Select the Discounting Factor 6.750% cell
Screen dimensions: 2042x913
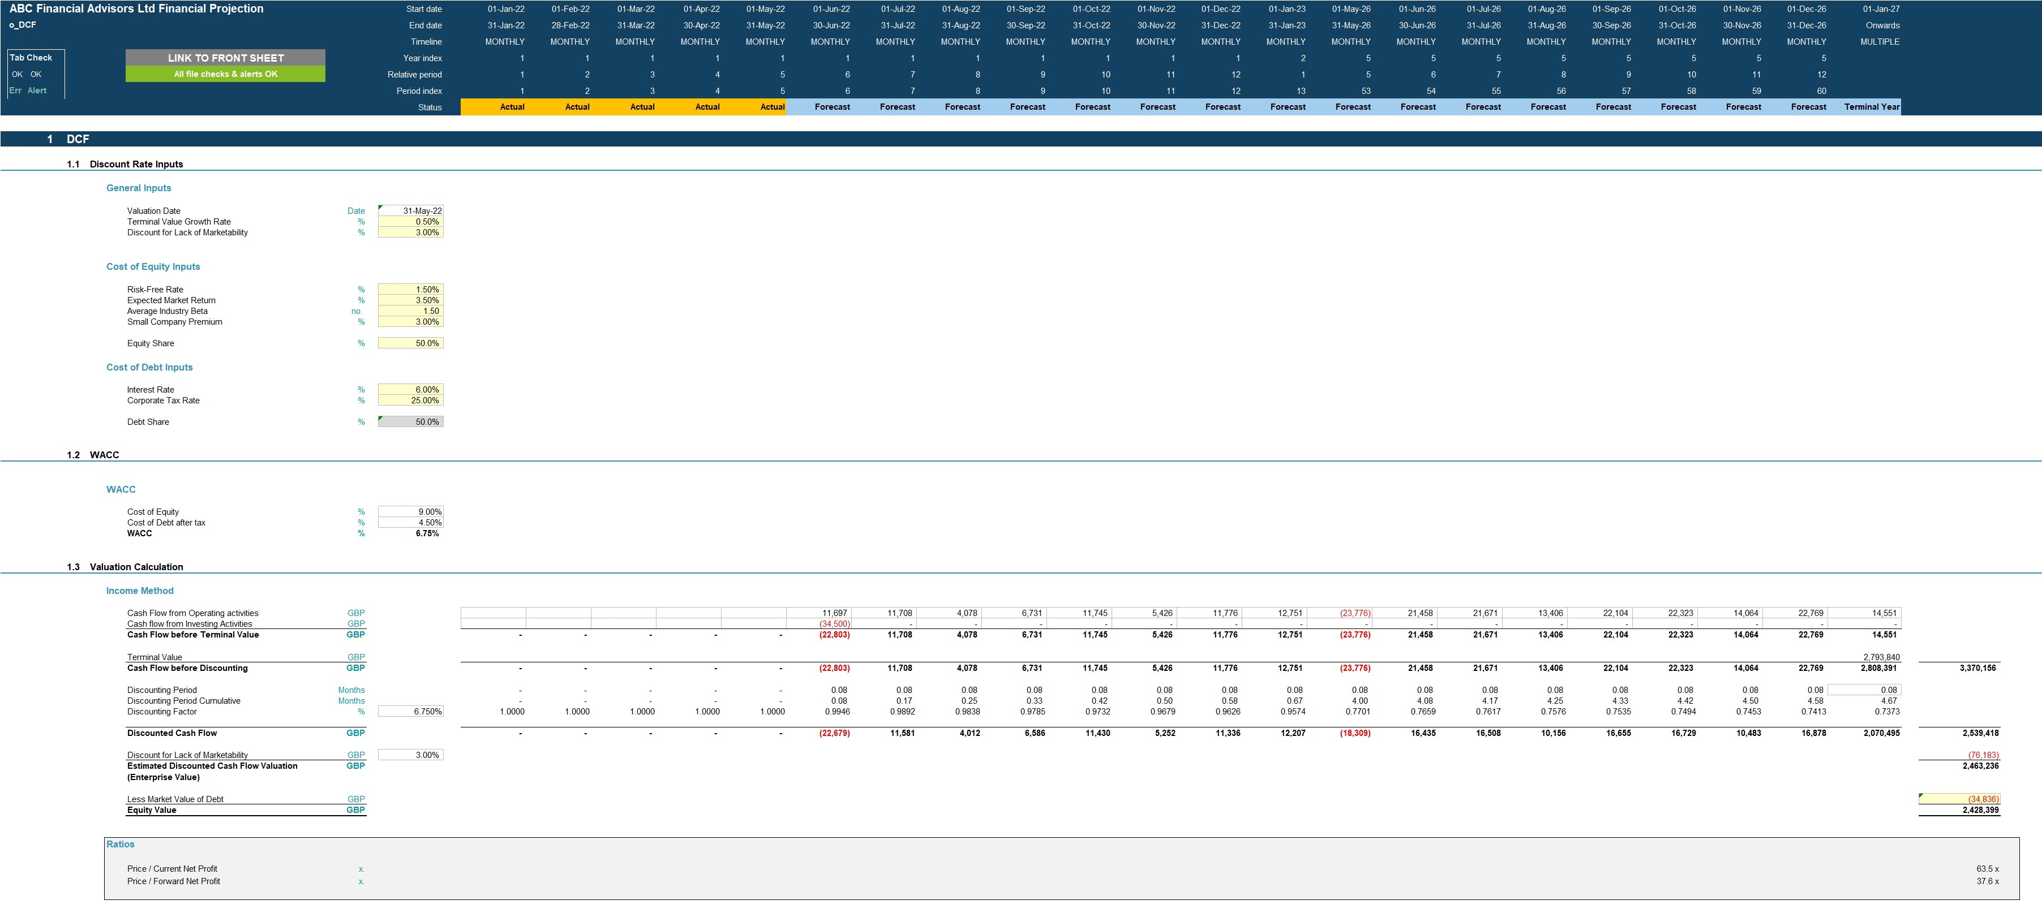coord(411,712)
